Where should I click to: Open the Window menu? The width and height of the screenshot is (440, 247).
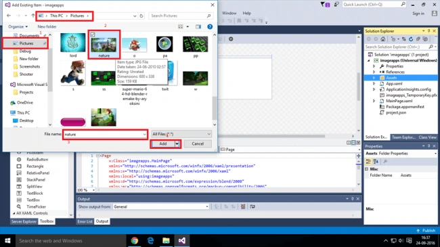click(x=229, y=13)
